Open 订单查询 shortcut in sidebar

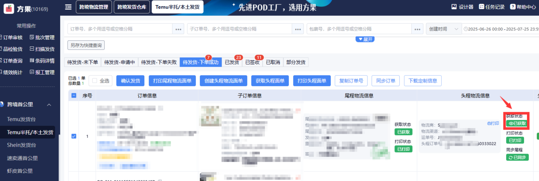(x=12, y=61)
